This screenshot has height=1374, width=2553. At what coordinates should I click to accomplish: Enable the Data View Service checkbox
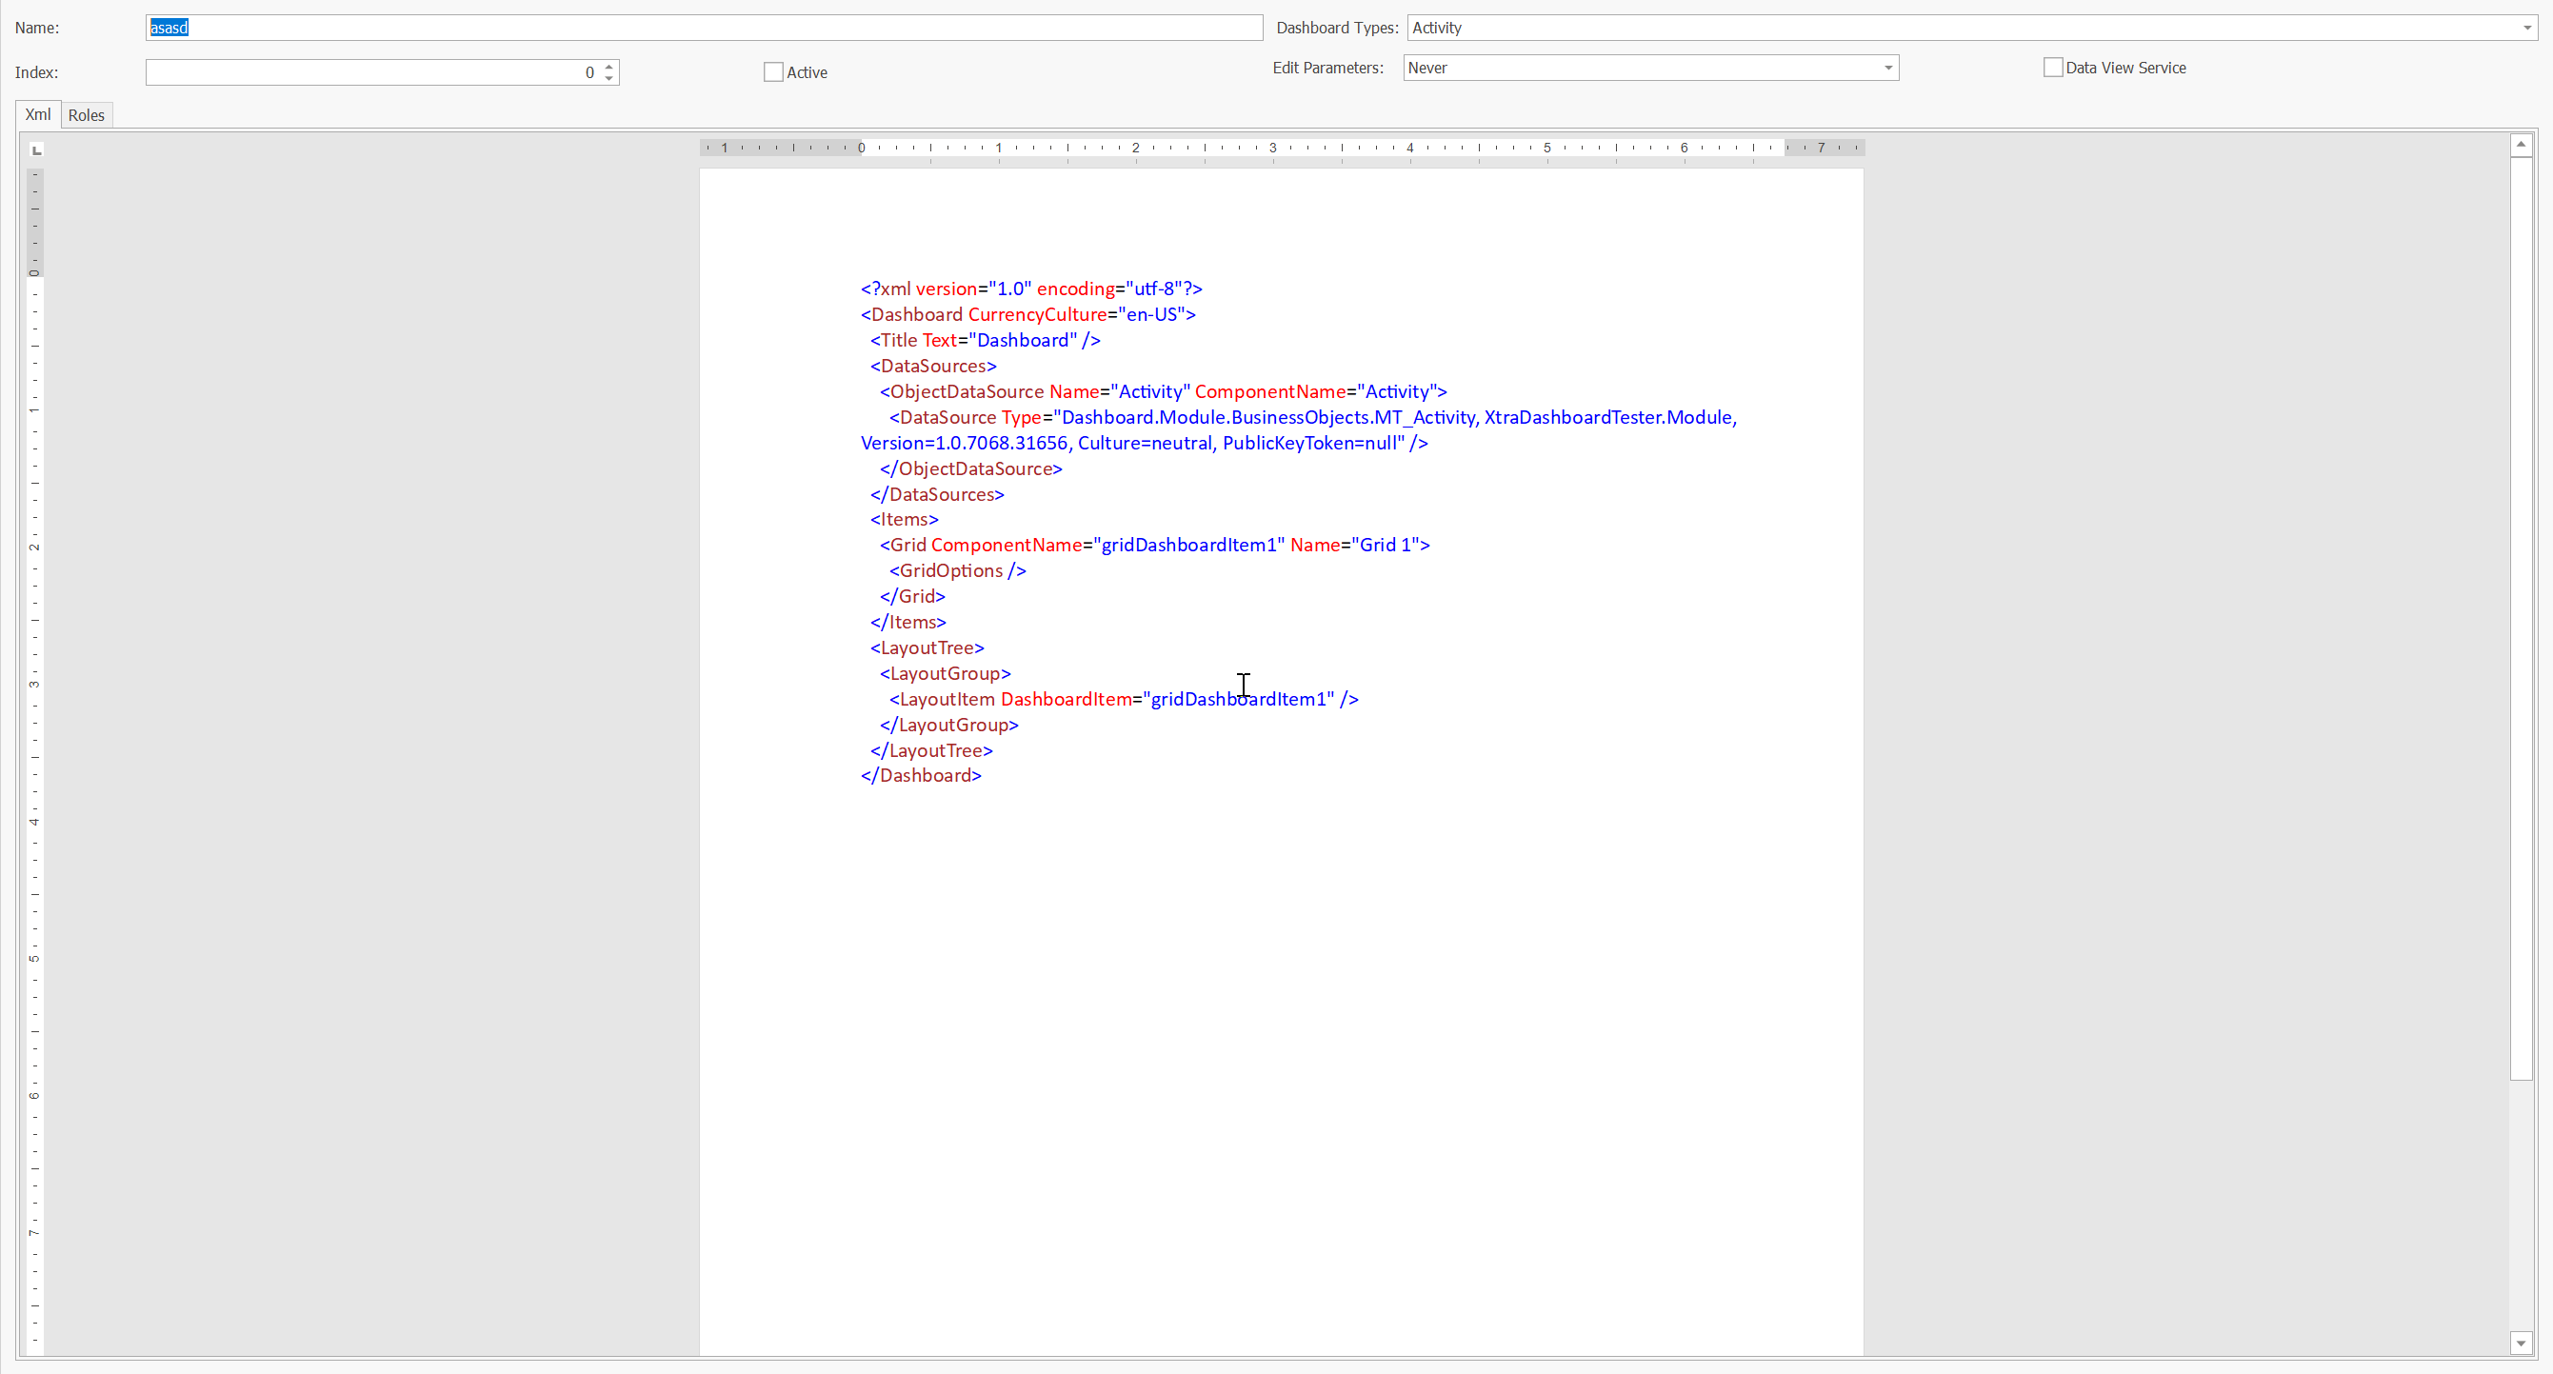(x=2054, y=67)
